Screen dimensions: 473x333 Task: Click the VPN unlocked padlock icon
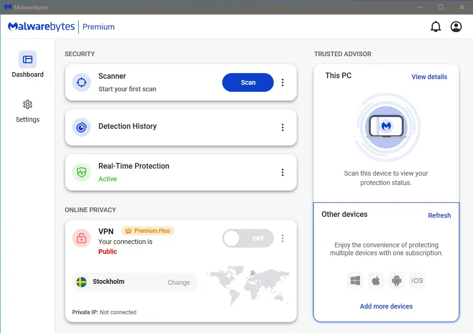point(82,238)
